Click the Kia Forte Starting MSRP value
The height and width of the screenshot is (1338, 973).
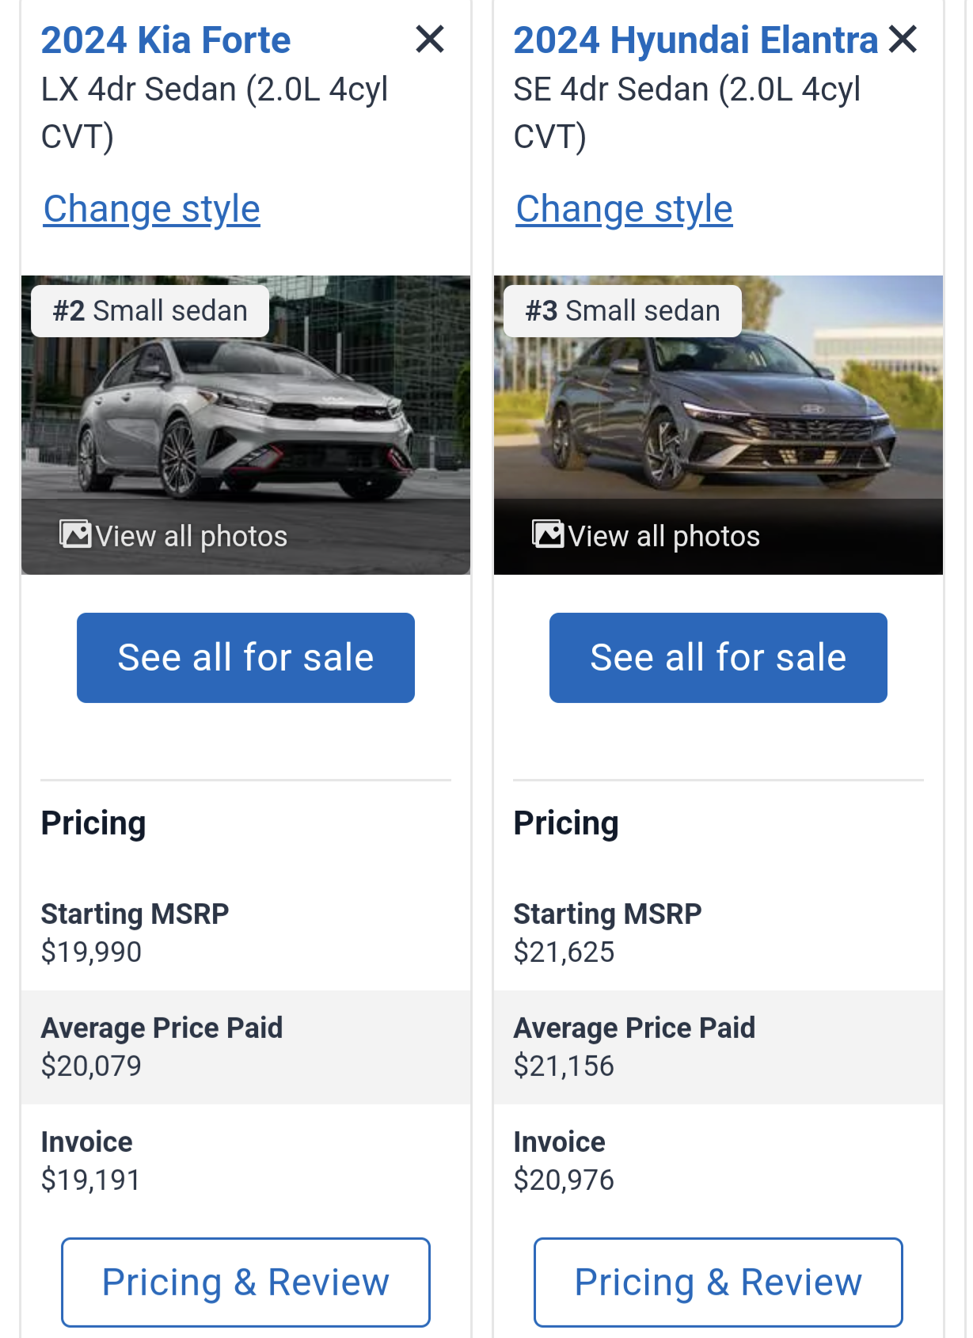91,952
